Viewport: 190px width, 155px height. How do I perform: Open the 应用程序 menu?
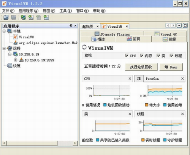click(x=28, y=11)
